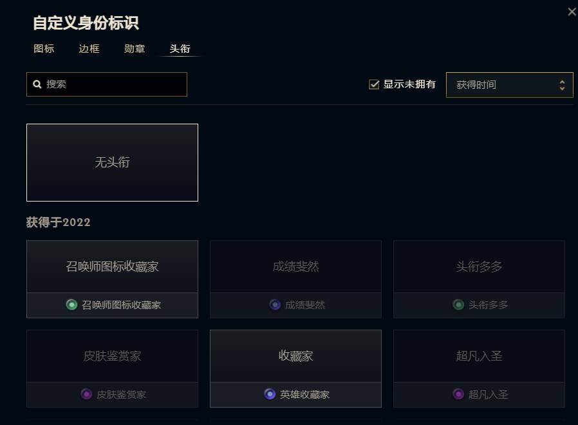Click the purple badge icon beside 皮肤鉴赏家
This screenshot has width=578, height=425.
click(86, 394)
